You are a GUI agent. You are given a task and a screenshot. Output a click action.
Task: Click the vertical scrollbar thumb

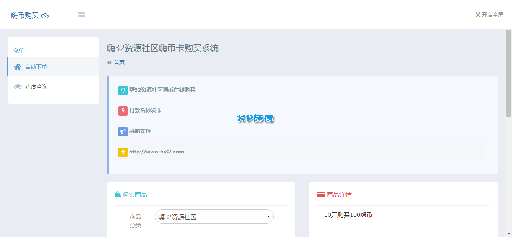pos(509,73)
